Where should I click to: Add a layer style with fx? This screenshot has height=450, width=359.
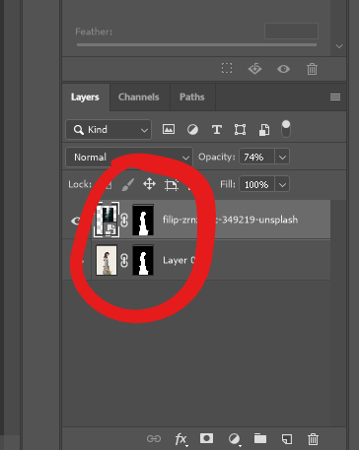[180, 439]
